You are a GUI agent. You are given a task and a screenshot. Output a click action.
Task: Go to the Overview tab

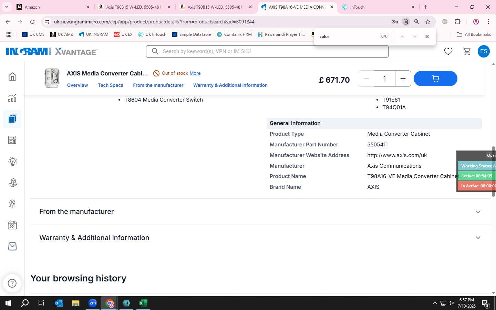point(77,85)
